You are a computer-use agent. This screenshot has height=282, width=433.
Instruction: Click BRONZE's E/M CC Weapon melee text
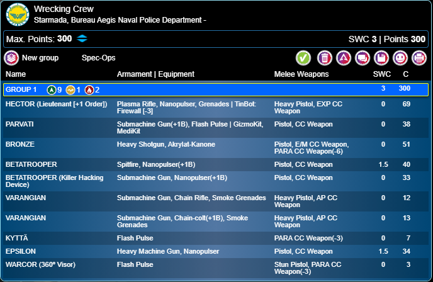312,148
